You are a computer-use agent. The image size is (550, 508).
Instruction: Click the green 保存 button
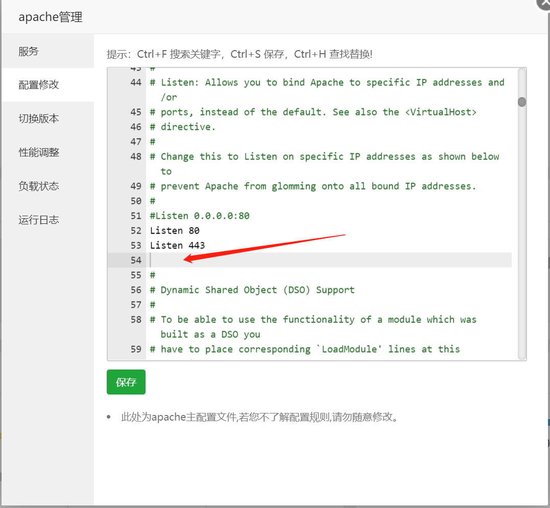point(126,382)
